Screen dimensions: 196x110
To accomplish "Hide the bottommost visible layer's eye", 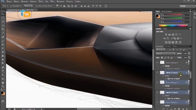I will [157, 102].
